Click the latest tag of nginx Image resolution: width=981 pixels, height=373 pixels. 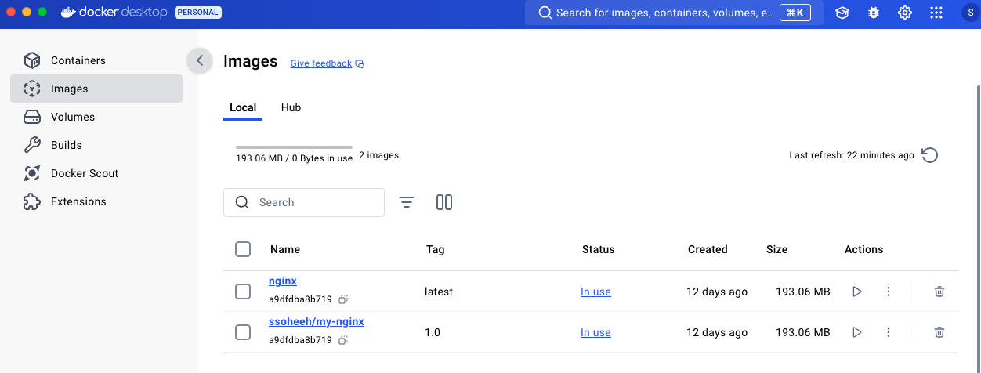(x=439, y=292)
